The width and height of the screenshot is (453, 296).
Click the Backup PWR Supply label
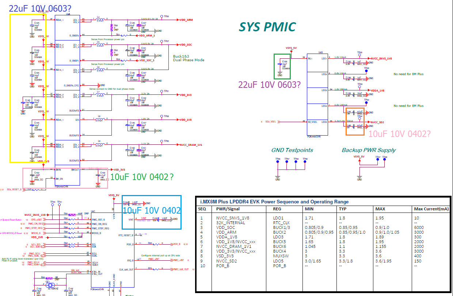pos(369,149)
